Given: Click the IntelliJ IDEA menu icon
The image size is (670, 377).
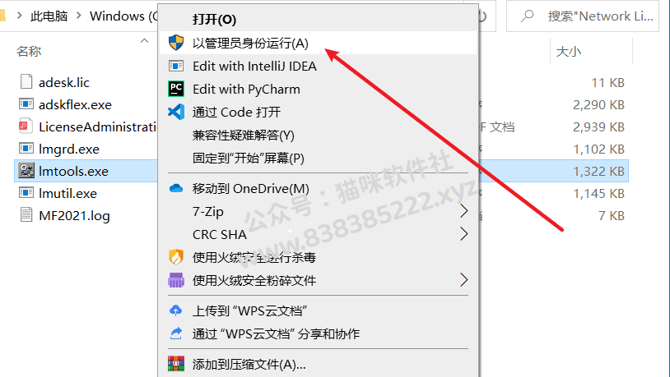Looking at the screenshot, I should [x=176, y=66].
